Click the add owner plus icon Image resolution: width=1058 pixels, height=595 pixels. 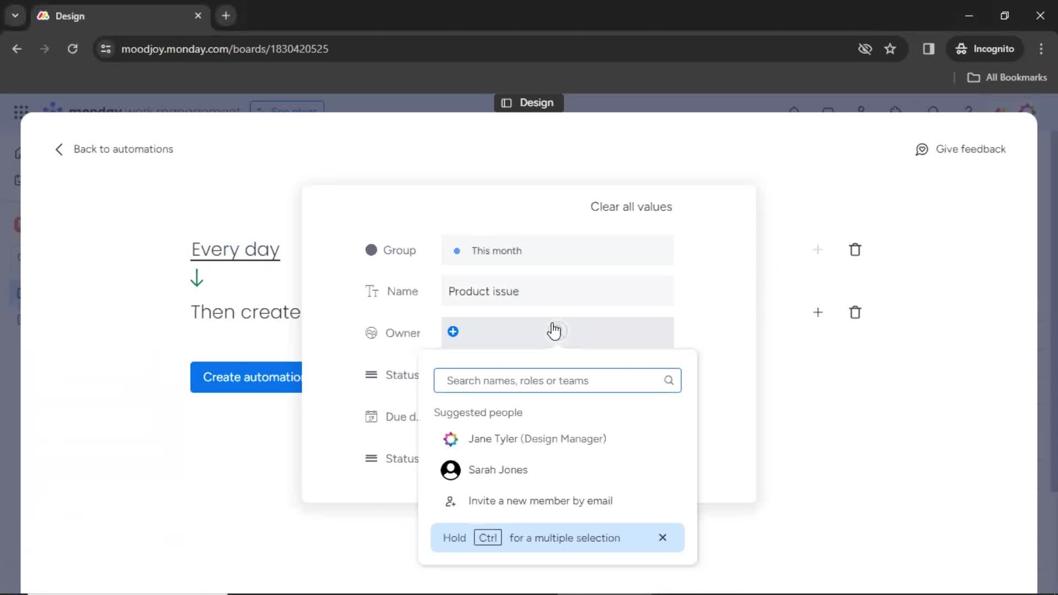point(454,333)
